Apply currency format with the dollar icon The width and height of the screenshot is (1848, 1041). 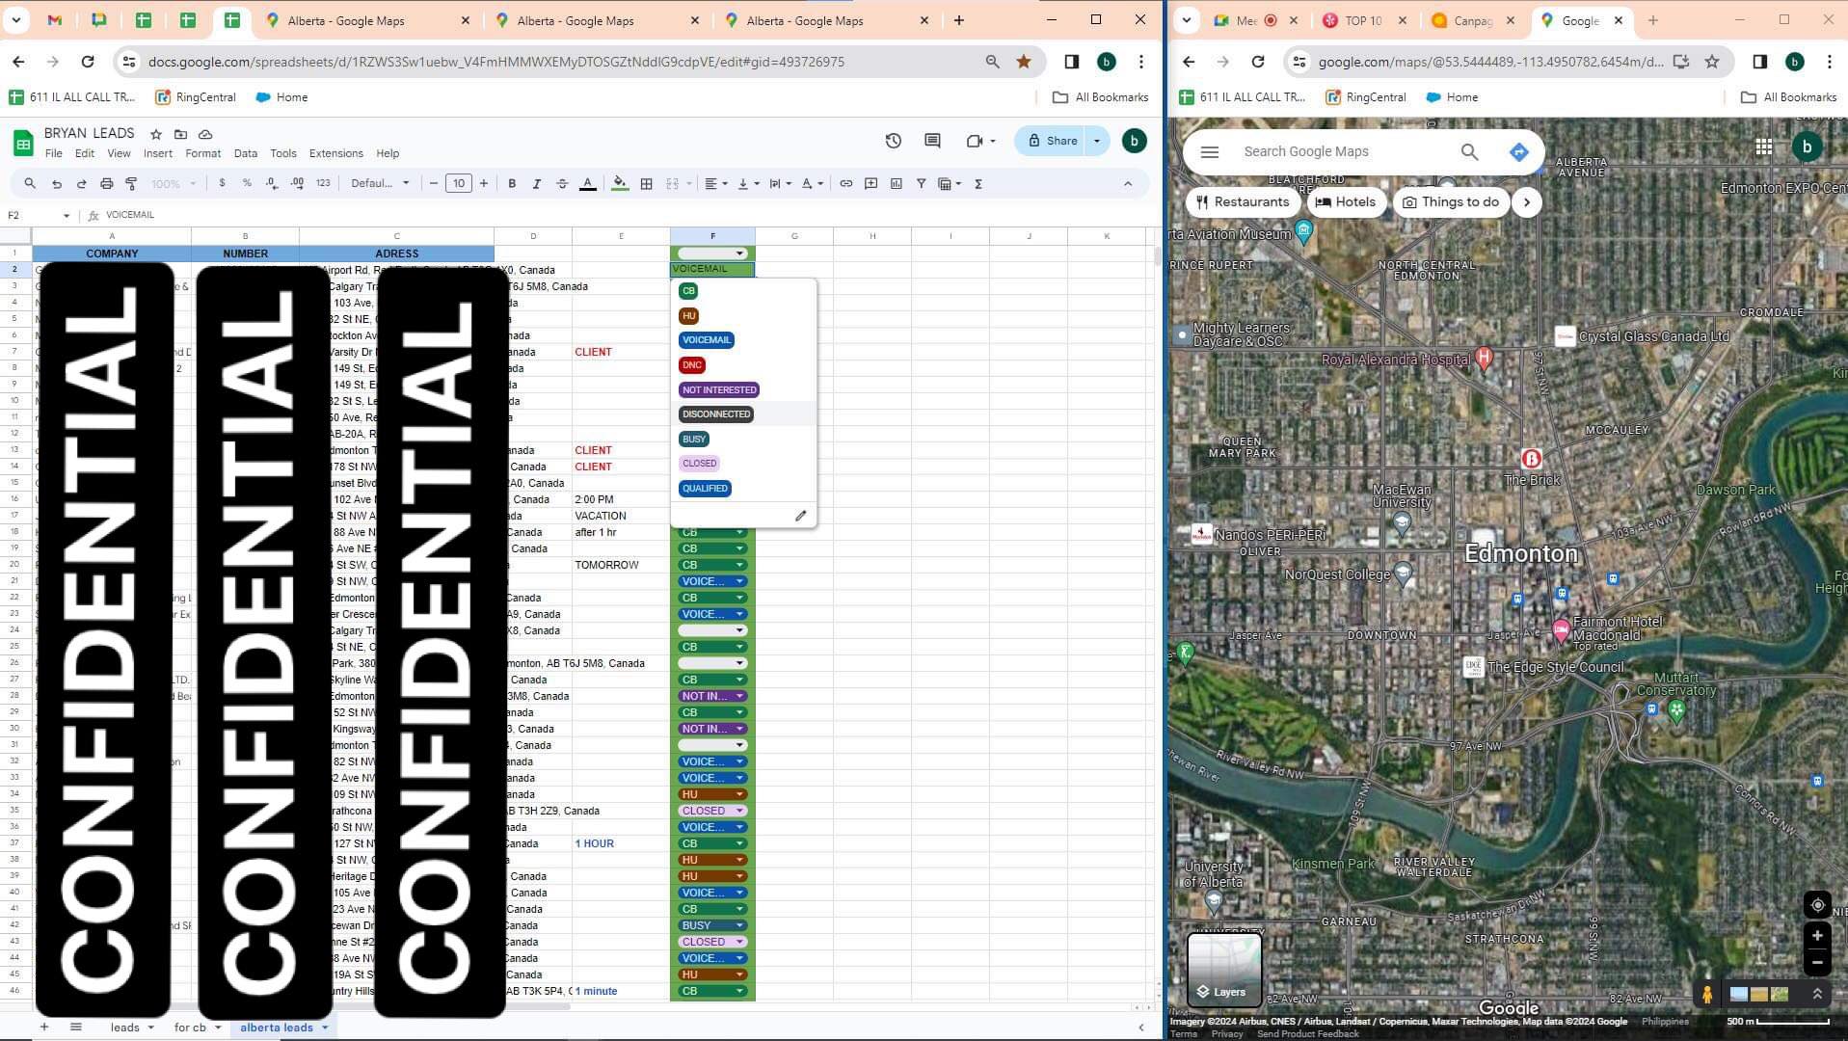[x=222, y=183]
